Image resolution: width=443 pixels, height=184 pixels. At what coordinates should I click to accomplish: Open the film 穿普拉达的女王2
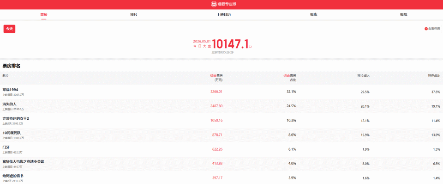pos(16,118)
